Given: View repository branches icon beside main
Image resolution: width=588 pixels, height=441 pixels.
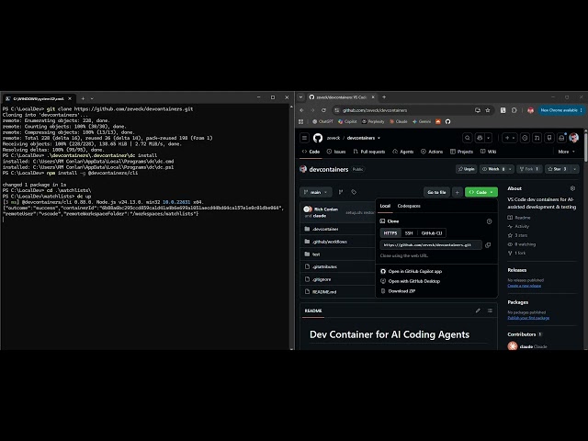Looking at the screenshot, I should (x=341, y=192).
